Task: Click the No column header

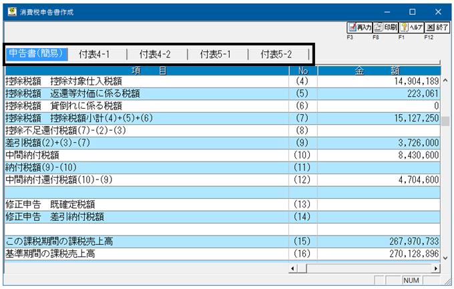Action: [303, 71]
